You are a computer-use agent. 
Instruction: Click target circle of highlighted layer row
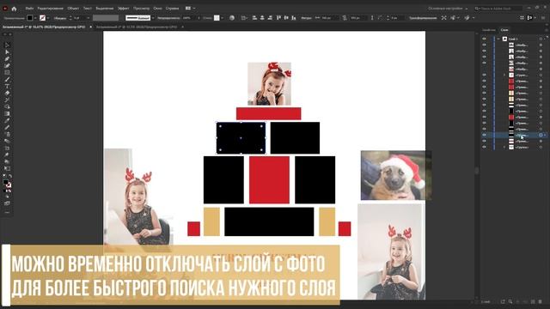pyautogui.click(x=541, y=135)
